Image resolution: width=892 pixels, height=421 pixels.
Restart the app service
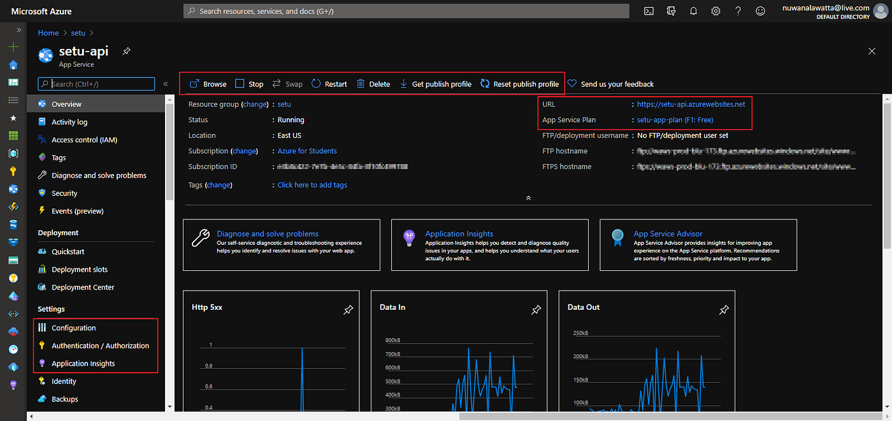point(329,84)
